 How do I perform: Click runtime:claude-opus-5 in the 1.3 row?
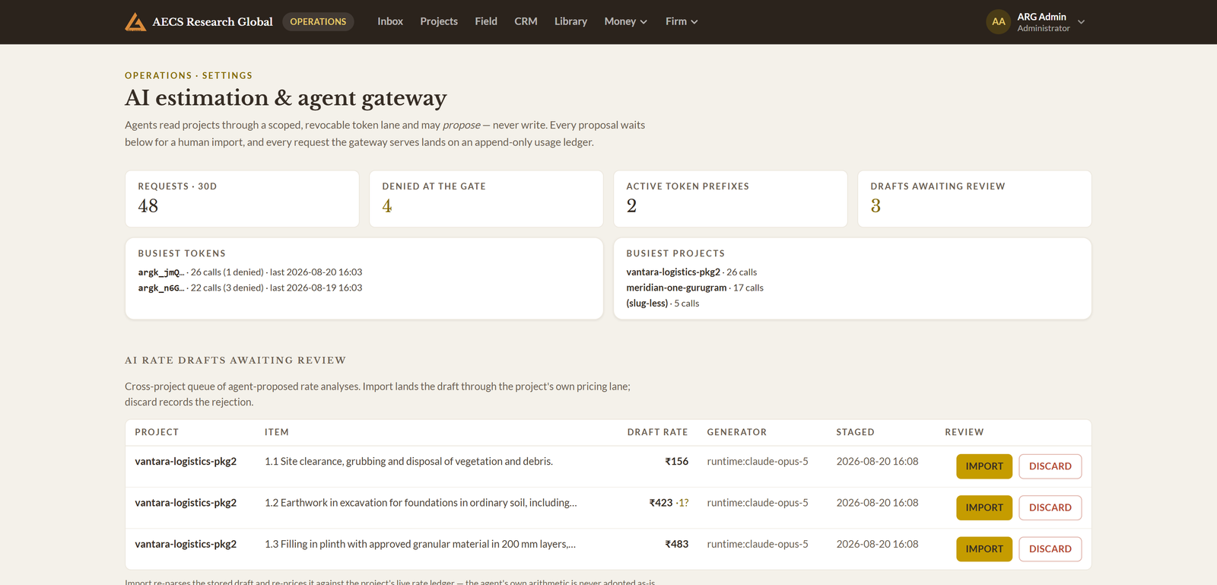[x=758, y=544]
